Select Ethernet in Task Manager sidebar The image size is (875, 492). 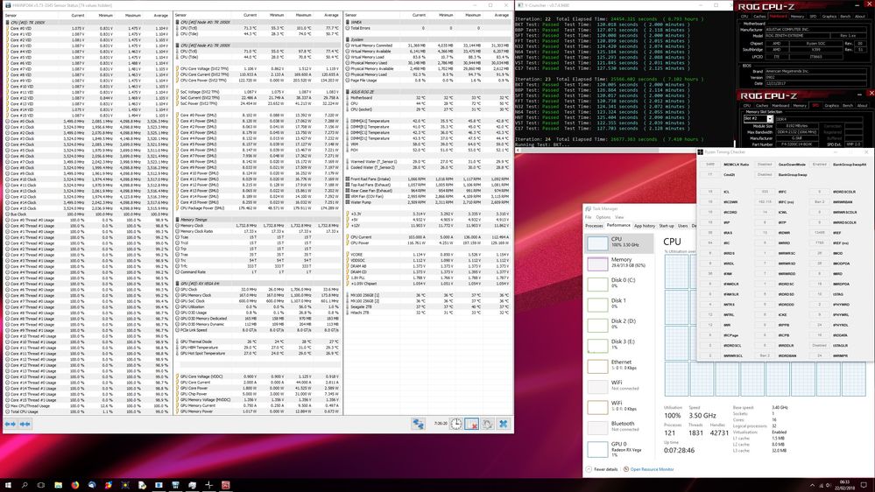click(619, 365)
